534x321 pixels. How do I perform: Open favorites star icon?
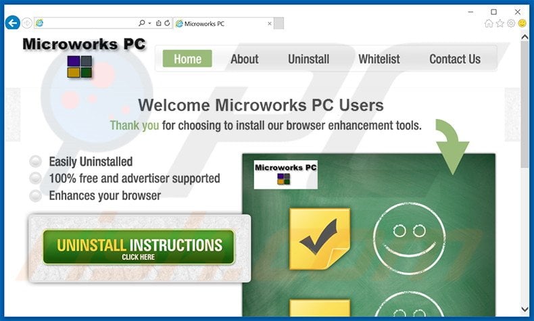pos(500,23)
